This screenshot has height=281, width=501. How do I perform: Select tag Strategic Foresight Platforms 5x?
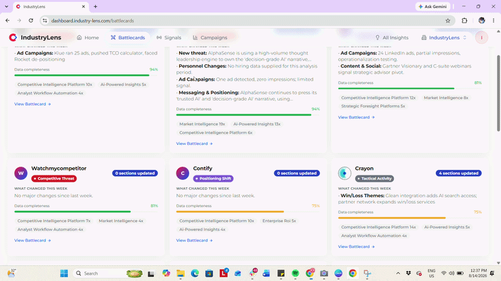373,106
